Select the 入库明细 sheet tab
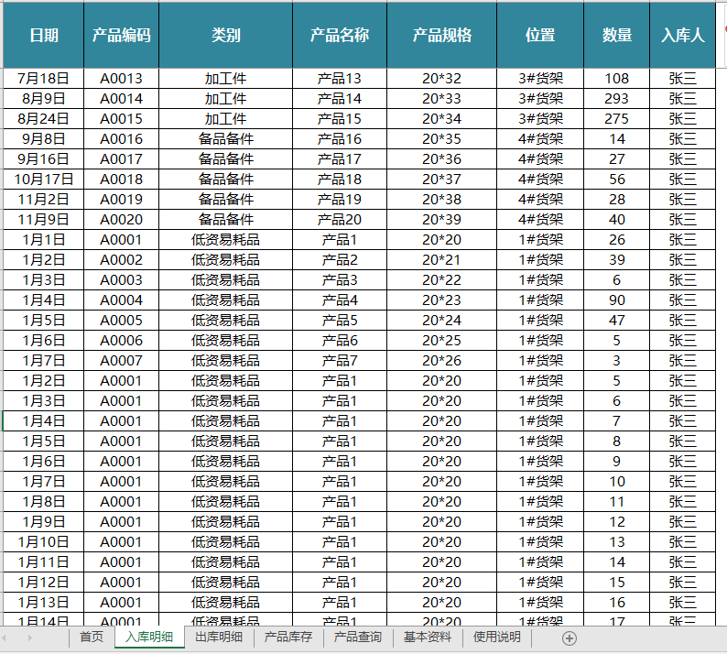727x654 pixels. point(149,637)
